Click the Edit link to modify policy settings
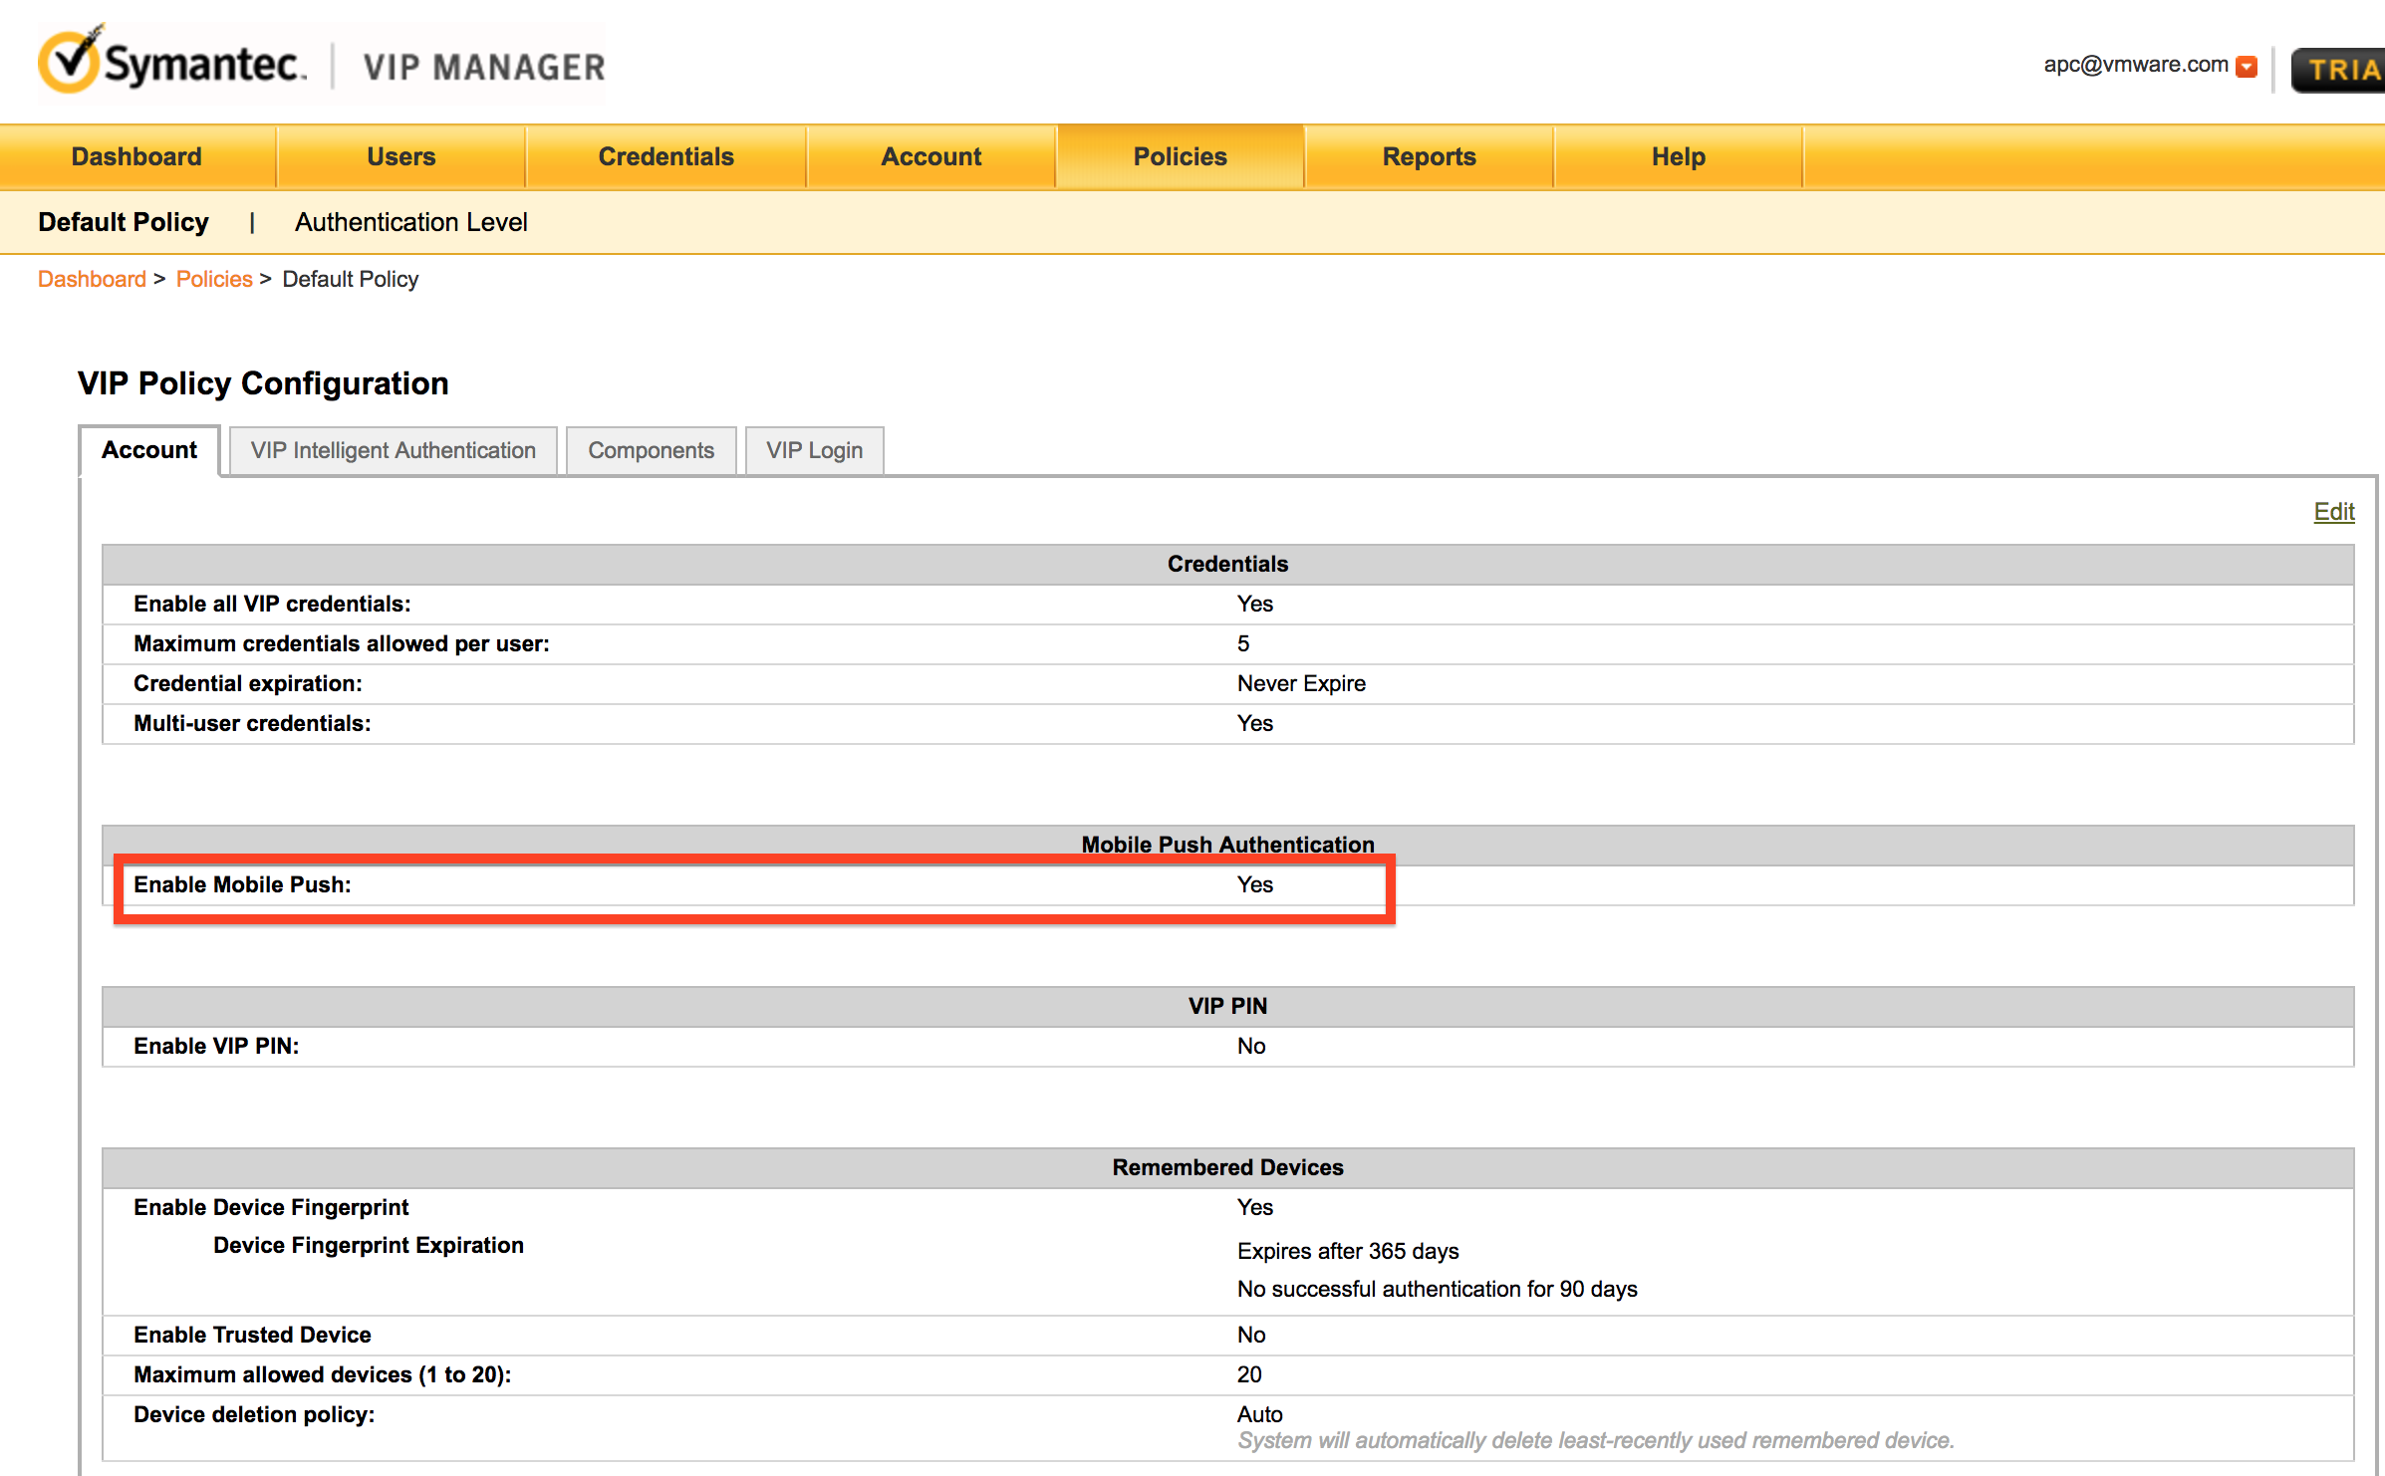This screenshot has width=2385, height=1476. click(x=2334, y=511)
